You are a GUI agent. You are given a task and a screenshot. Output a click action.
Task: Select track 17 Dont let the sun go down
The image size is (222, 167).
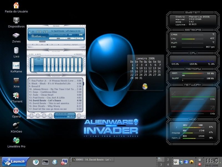pyautogui.click(x=55, y=109)
